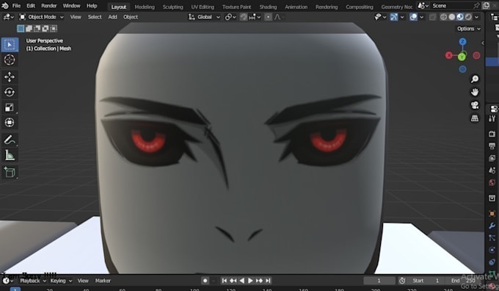Select the Measure tool
The height and width of the screenshot is (291, 499).
pyautogui.click(x=10, y=155)
